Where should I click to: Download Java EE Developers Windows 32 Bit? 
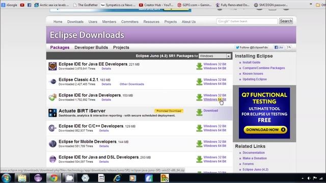point(215,64)
